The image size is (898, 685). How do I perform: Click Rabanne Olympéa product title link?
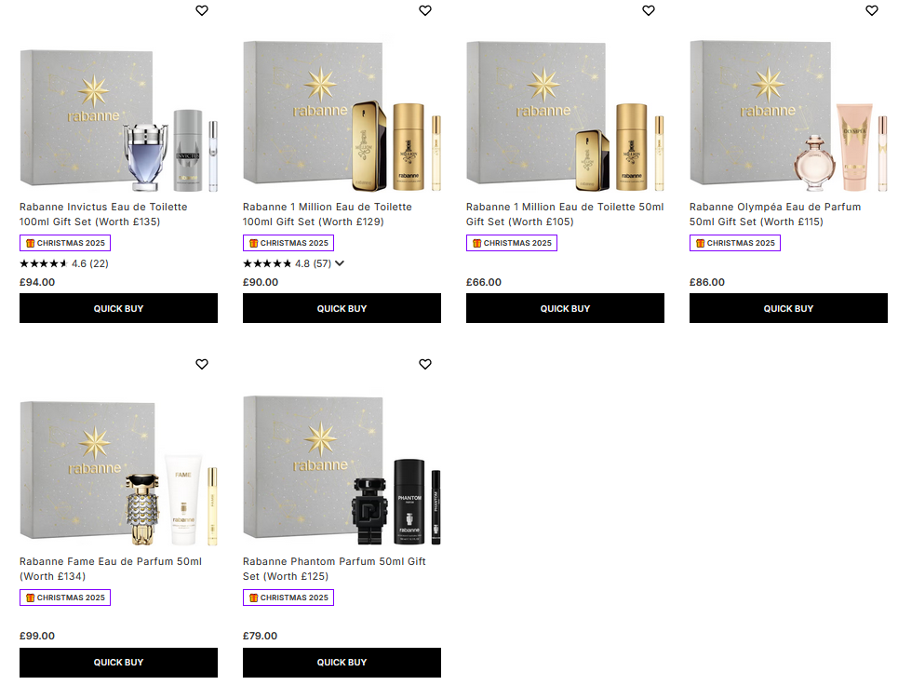coord(775,214)
